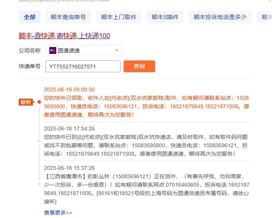This screenshot has width=272, height=218.
Task: Choose the 顺丰5插件 tab
Action: coord(165,17)
